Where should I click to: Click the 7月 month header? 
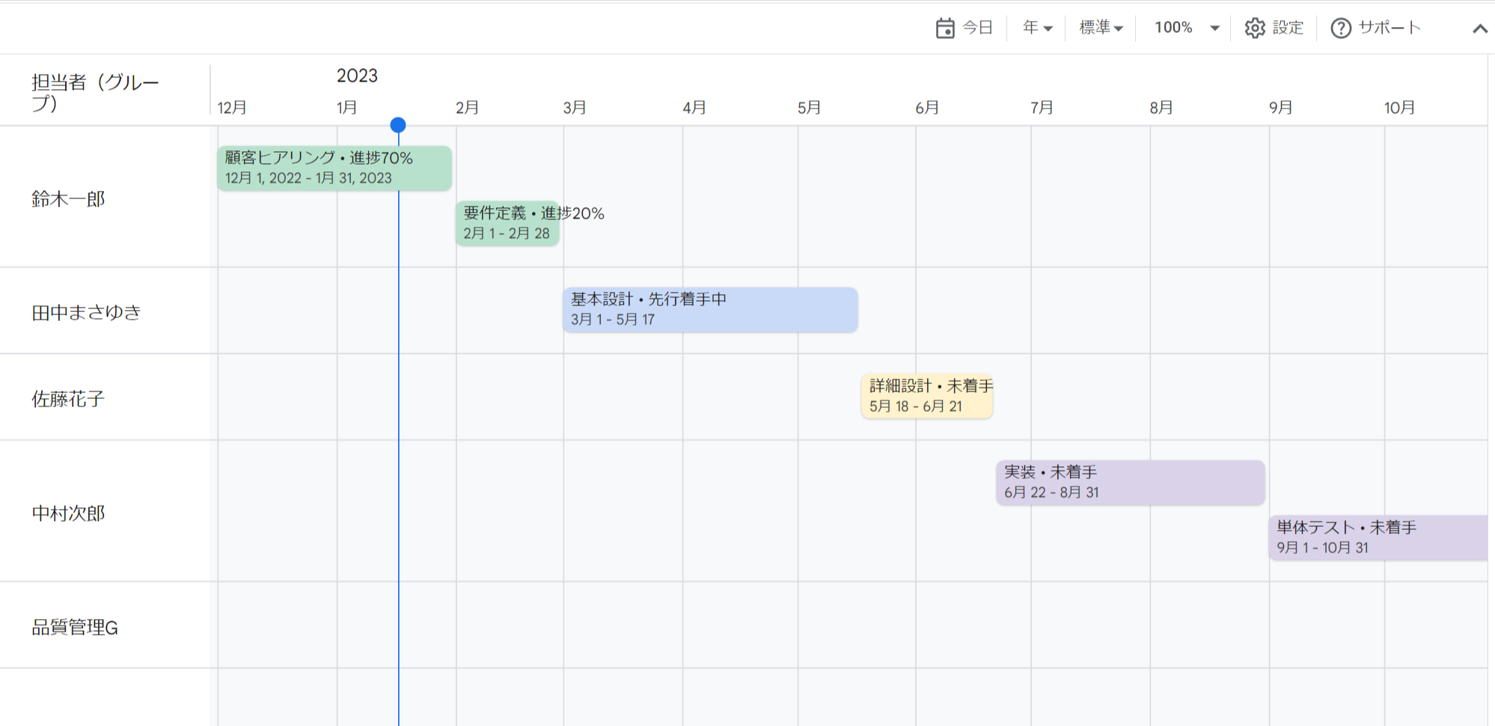(x=1042, y=108)
